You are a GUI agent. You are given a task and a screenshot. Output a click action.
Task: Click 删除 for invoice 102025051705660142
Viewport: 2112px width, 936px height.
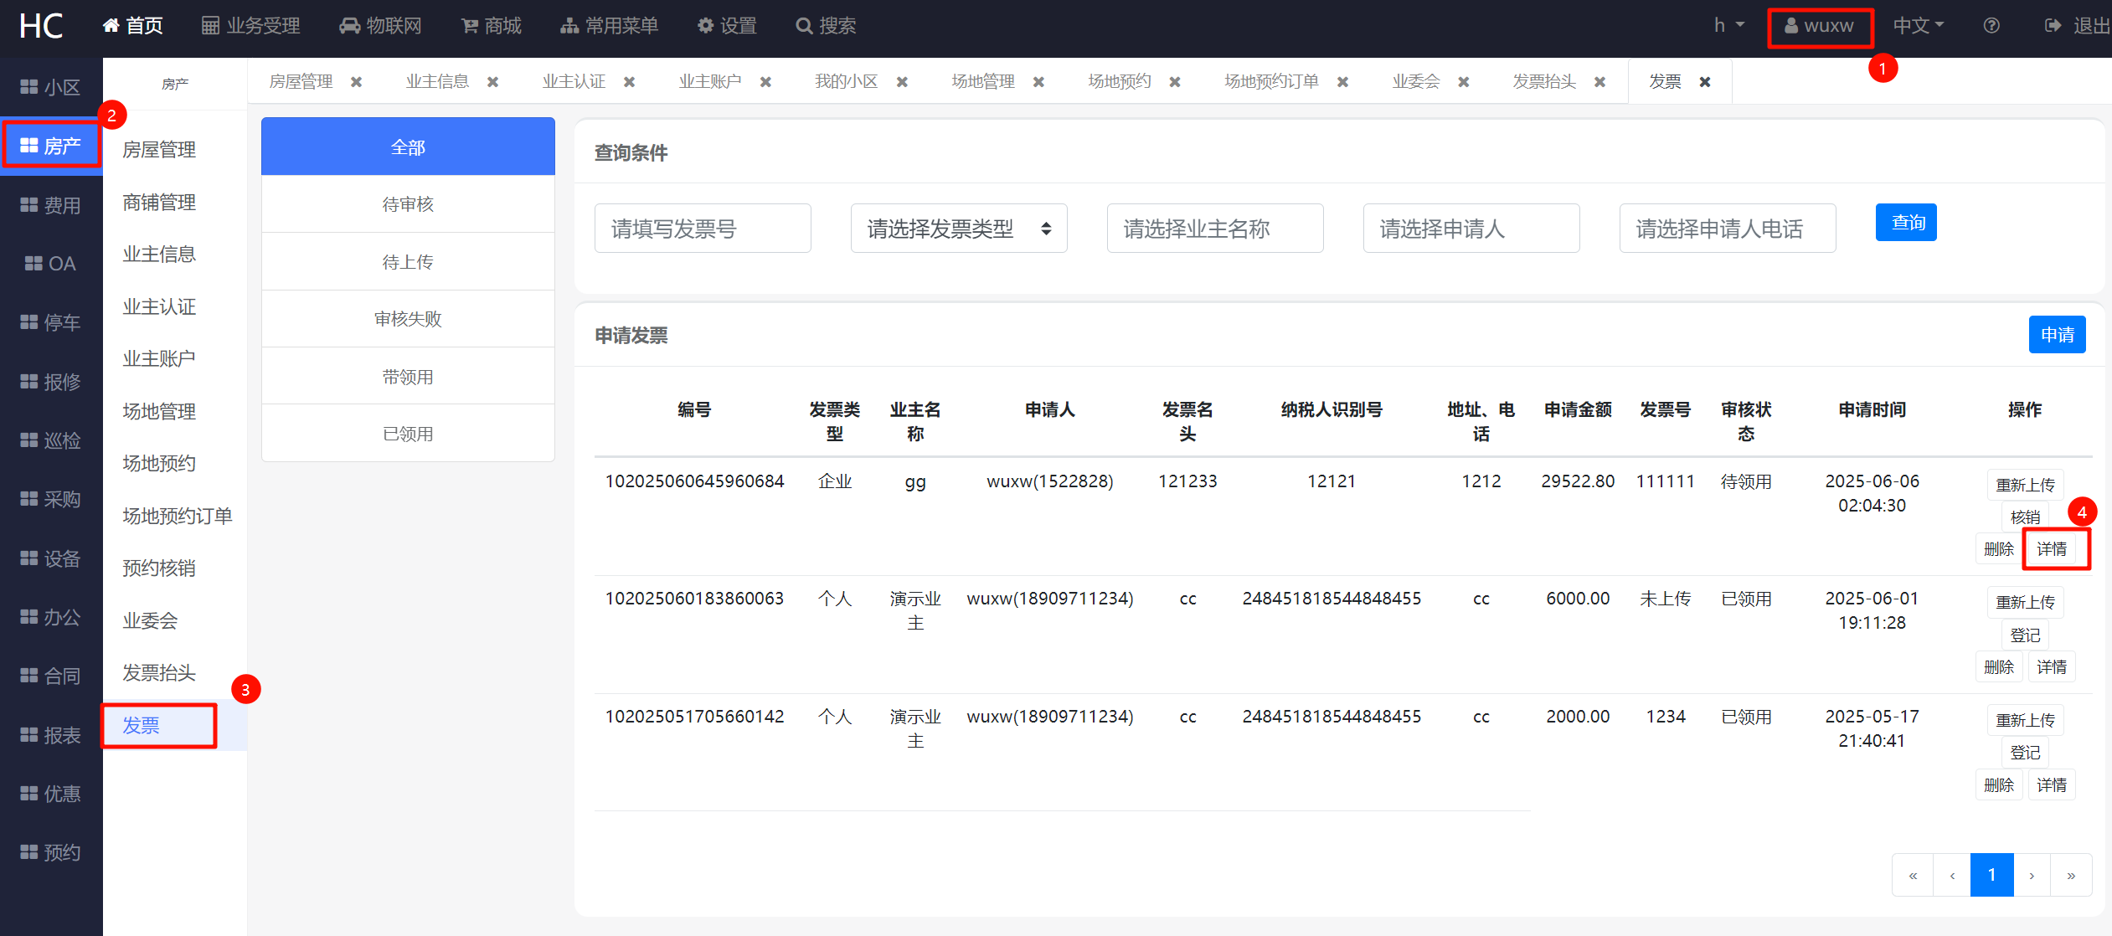(x=1999, y=785)
